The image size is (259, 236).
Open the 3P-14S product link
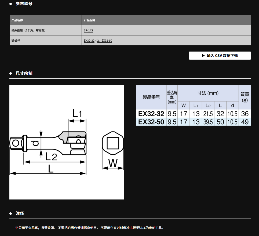[x=88, y=31]
